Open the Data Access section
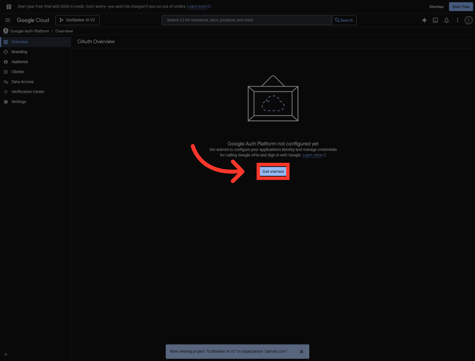475x361 pixels. 35,82
